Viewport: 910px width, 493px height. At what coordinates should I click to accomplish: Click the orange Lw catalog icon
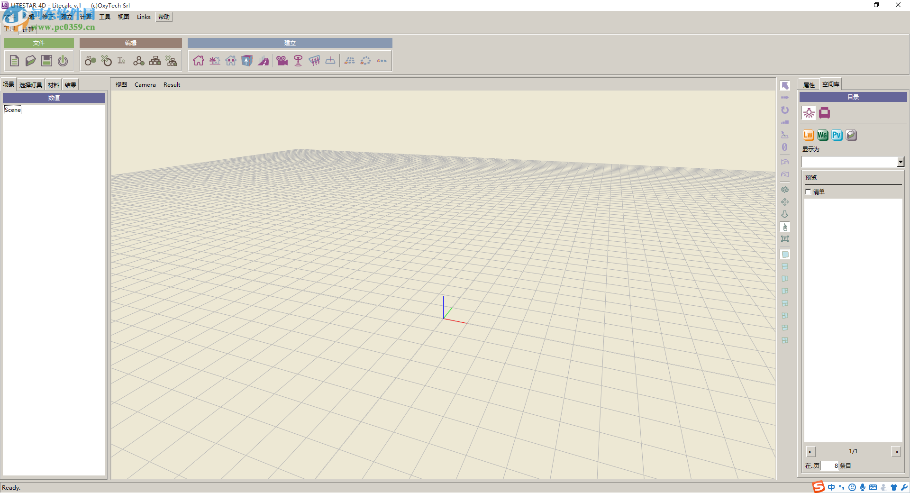tap(808, 135)
